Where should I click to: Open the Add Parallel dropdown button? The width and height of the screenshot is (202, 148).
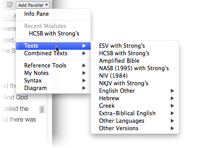(33, 5)
